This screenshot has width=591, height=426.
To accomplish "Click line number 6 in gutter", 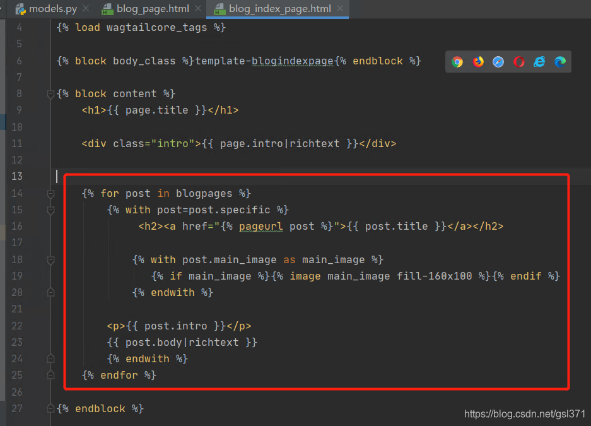I will (19, 61).
